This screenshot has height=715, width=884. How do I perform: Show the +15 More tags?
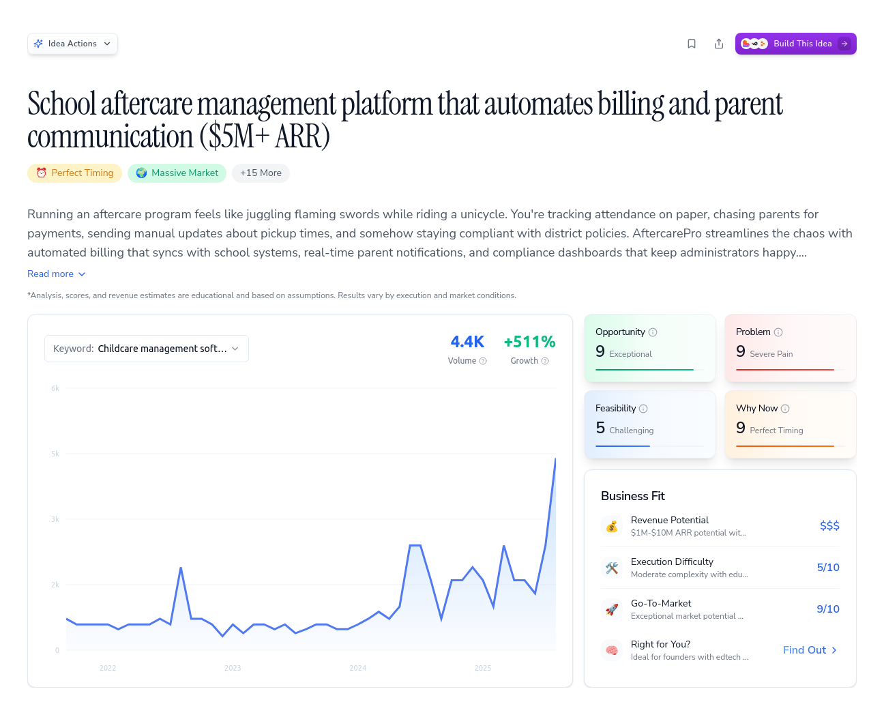coord(261,173)
